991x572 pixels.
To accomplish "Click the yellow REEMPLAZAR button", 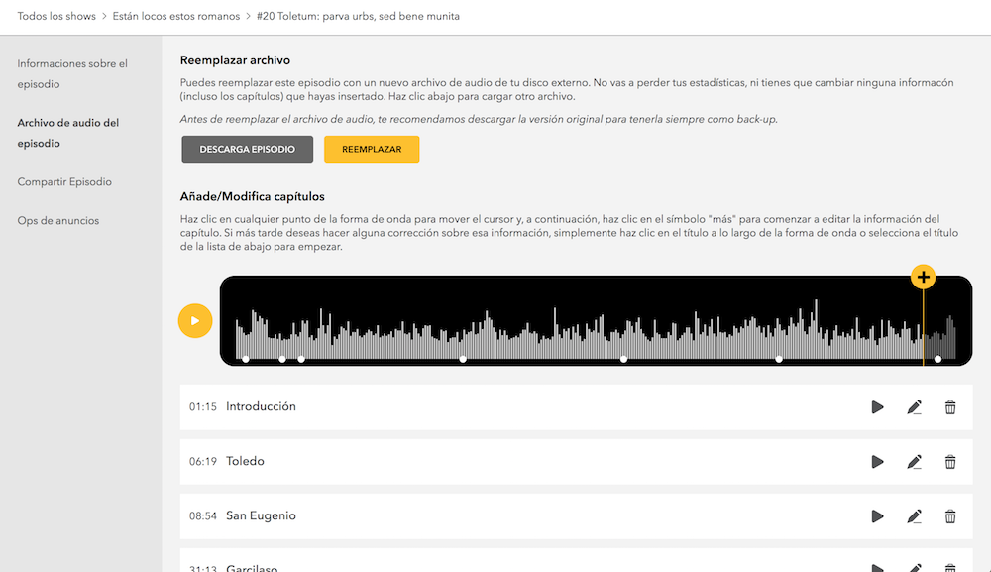I will coord(372,149).
